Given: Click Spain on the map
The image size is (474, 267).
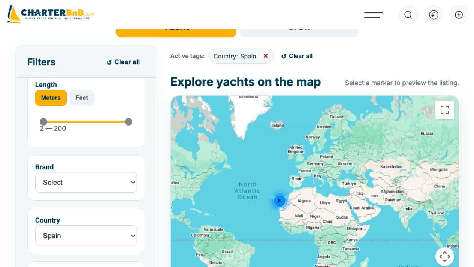Looking at the screenshot, I should coord(297,179).
